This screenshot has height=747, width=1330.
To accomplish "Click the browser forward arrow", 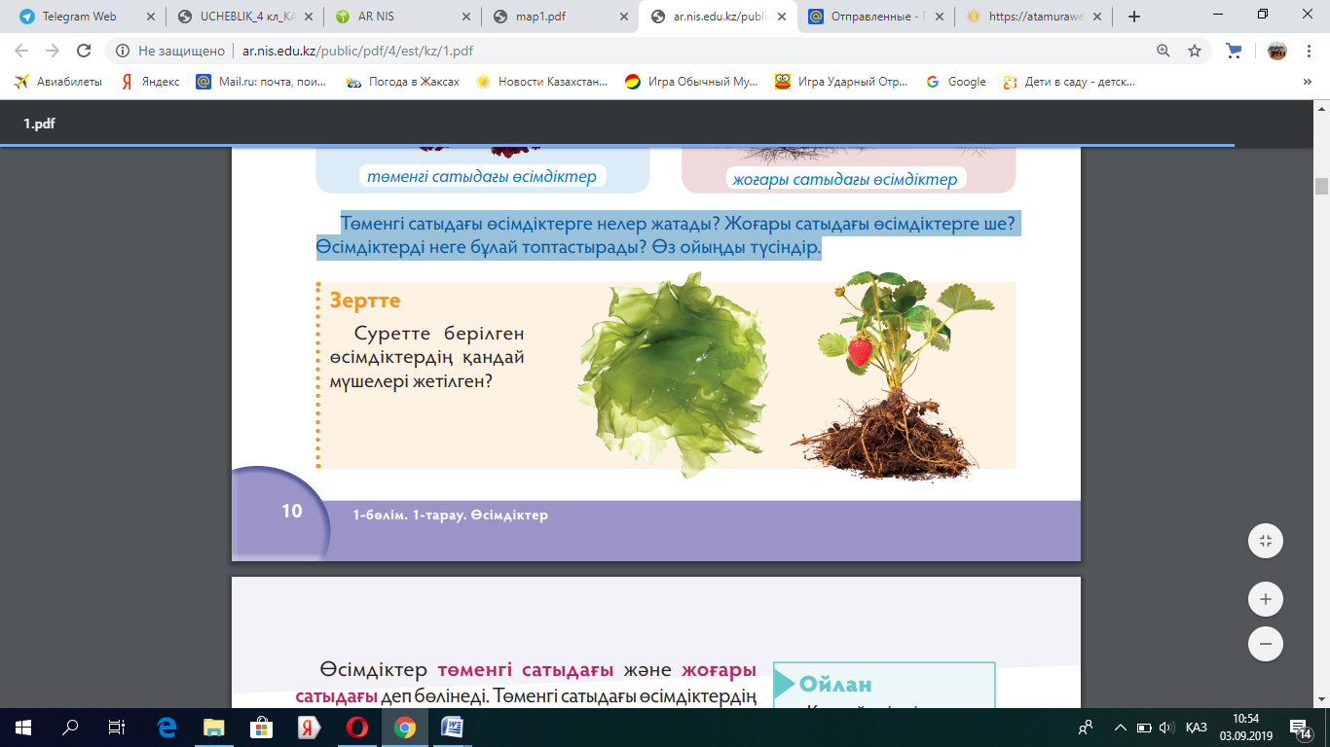I will click(x=53, y=51).
